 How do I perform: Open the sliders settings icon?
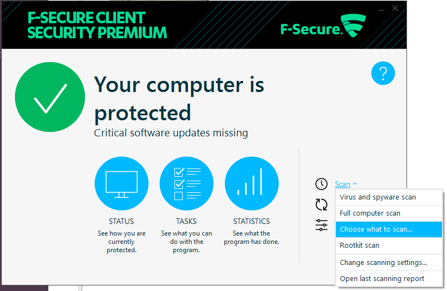click(x=322, y=225)
